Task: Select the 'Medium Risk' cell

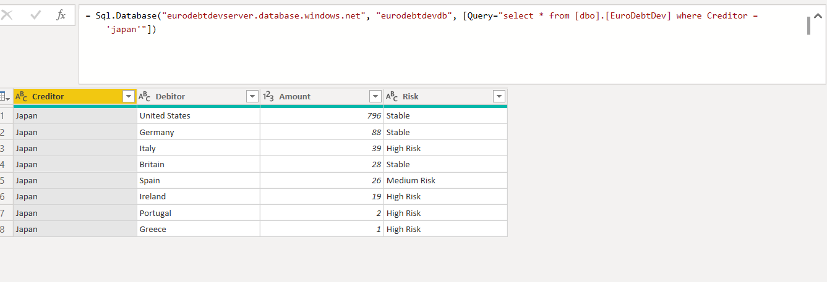Action: [446, 180]
